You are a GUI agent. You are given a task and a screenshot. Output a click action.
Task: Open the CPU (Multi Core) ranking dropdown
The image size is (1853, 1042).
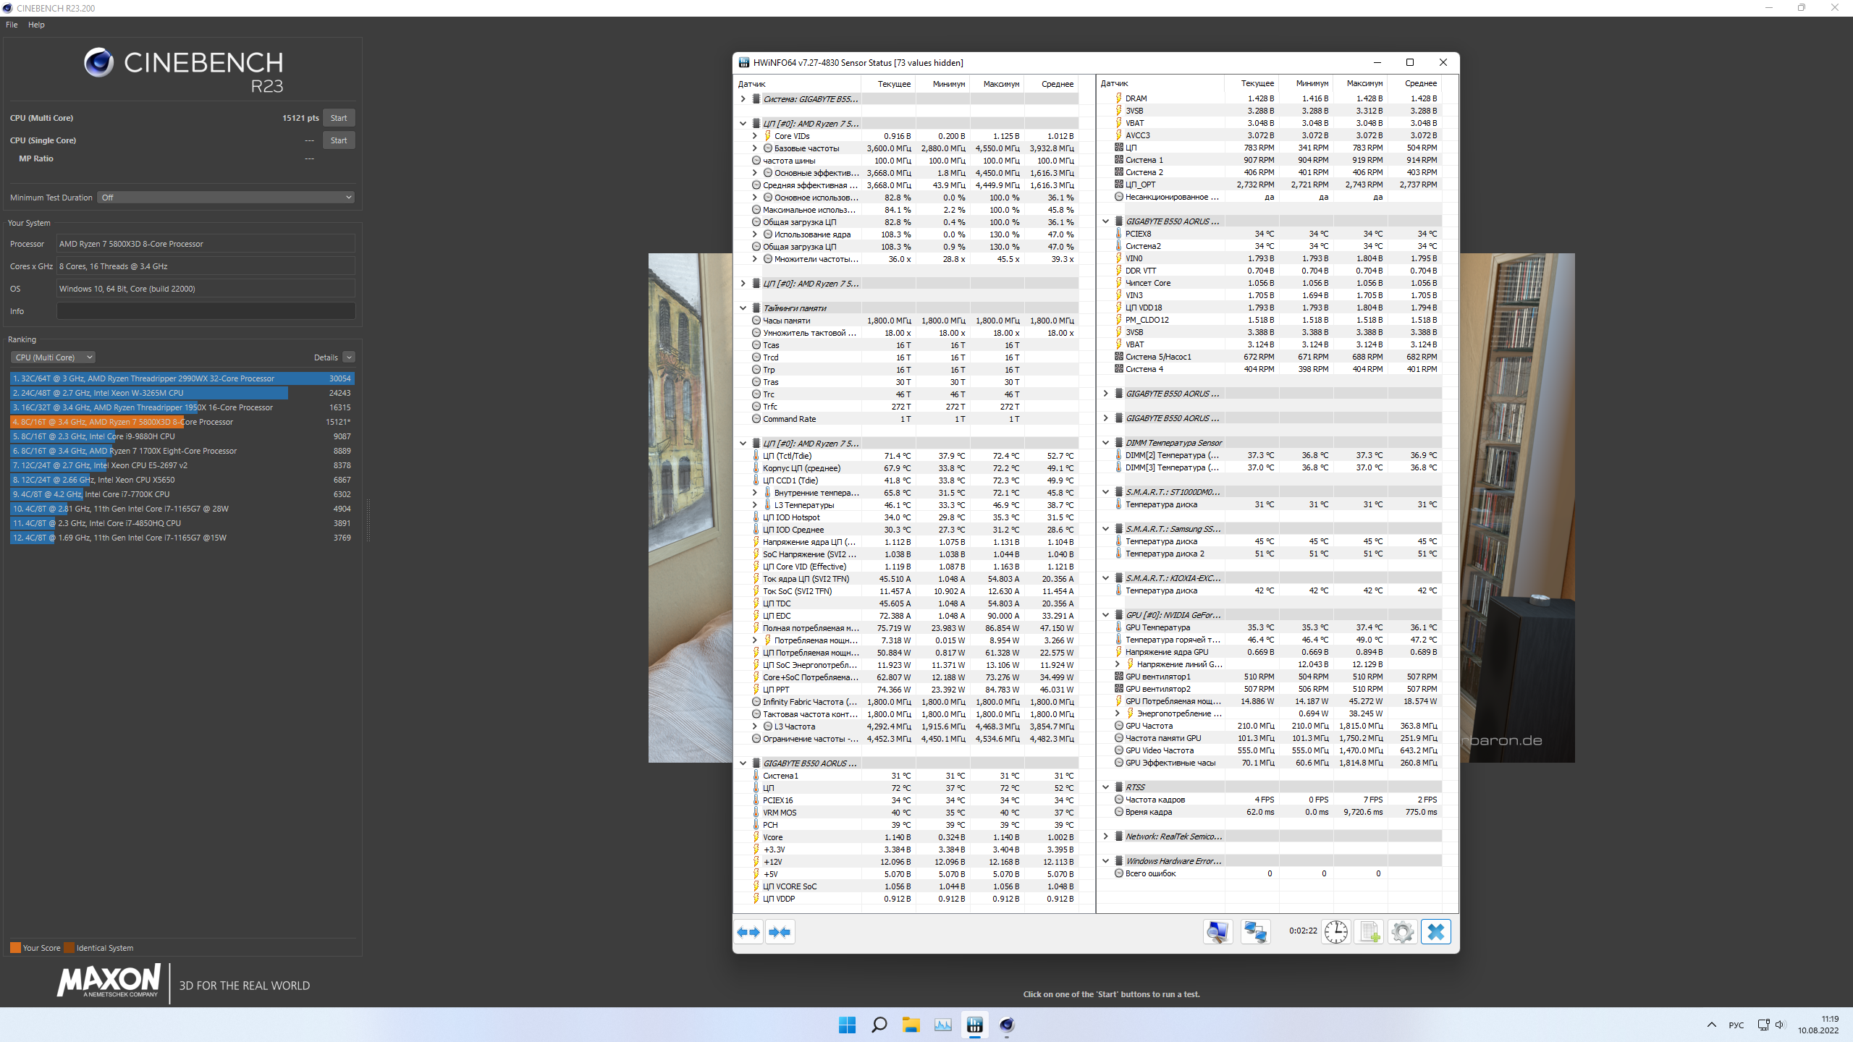click(54, 357)
